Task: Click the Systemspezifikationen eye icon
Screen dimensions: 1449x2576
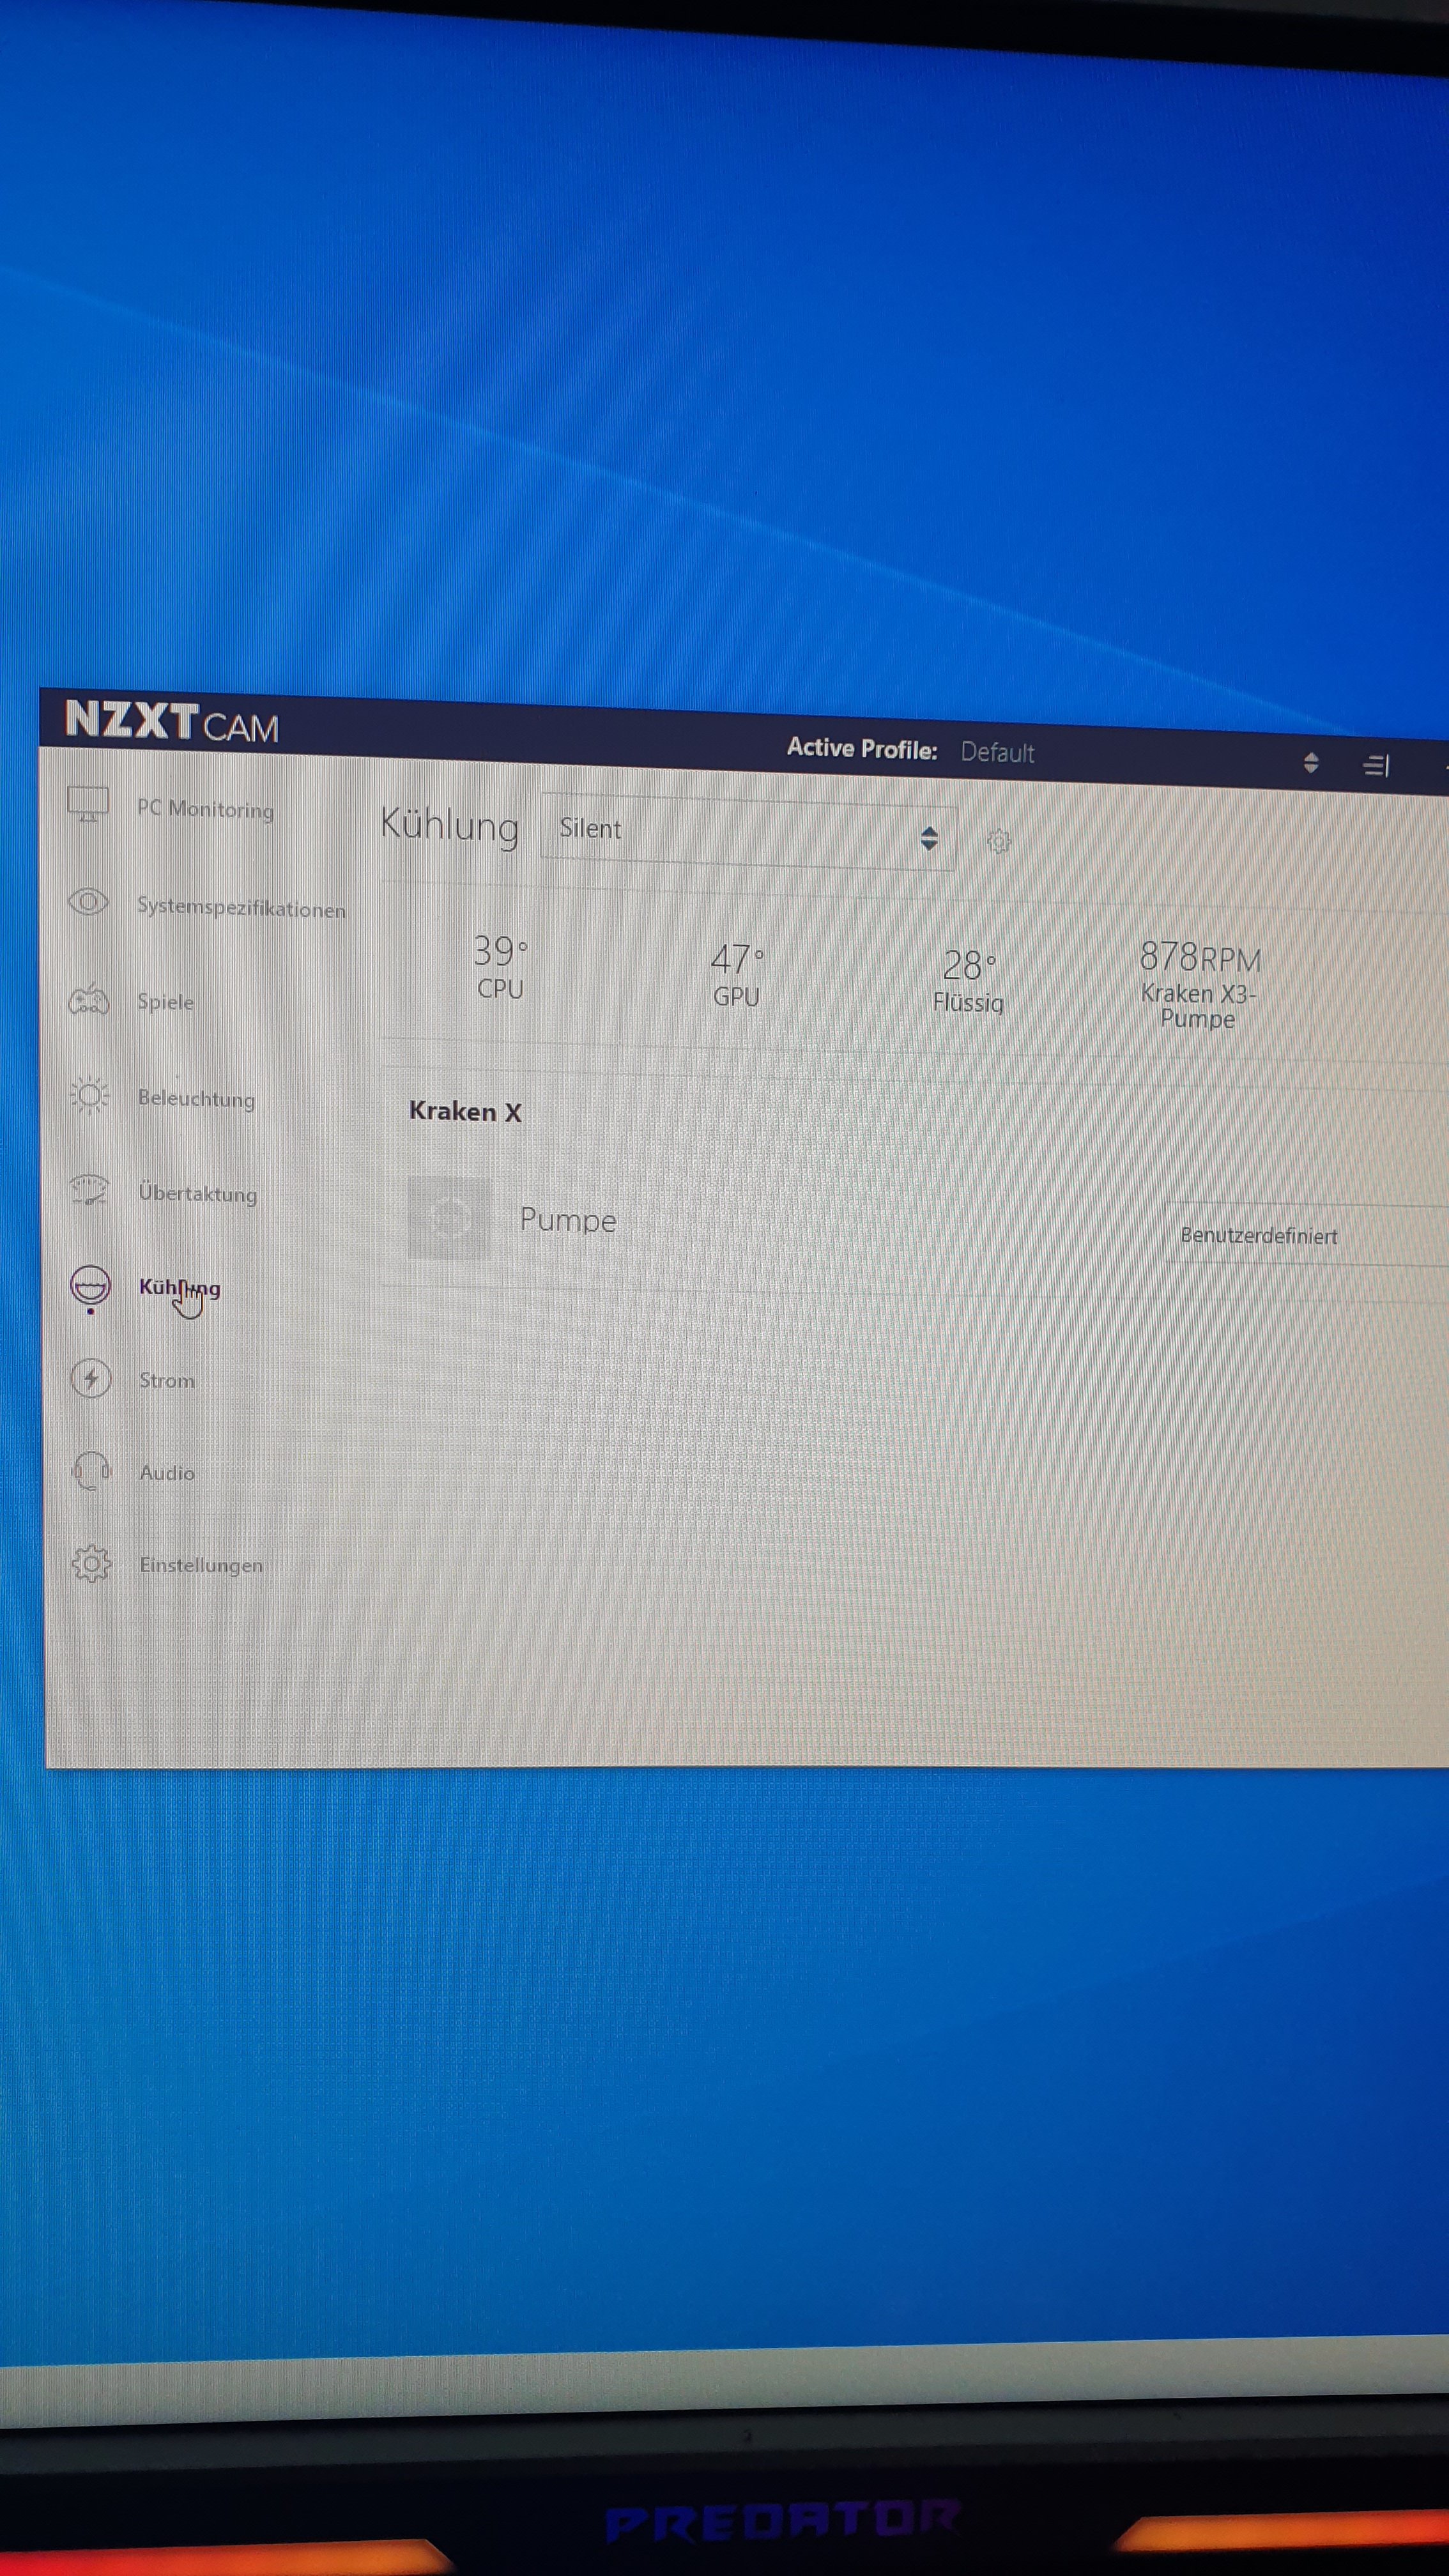Action: (x=88, y=902)
